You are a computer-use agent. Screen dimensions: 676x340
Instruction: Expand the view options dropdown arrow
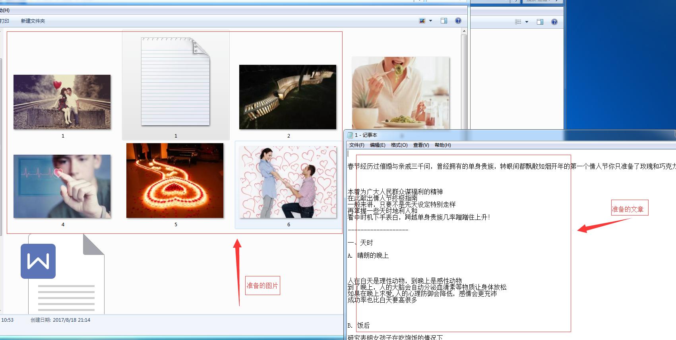pyautogui.click(x=430, y=21)
